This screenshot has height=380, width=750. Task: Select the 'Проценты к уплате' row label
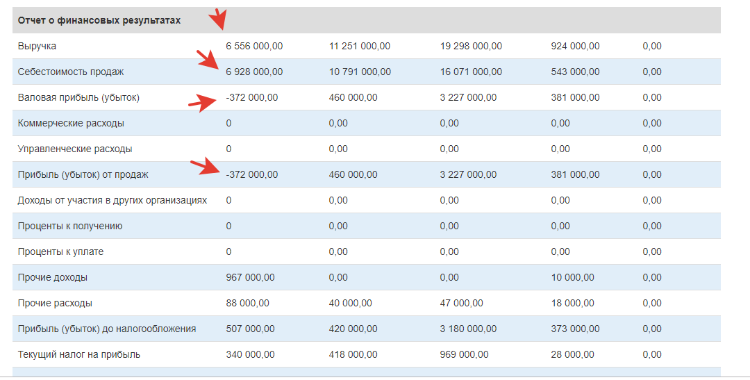(60, 252)
